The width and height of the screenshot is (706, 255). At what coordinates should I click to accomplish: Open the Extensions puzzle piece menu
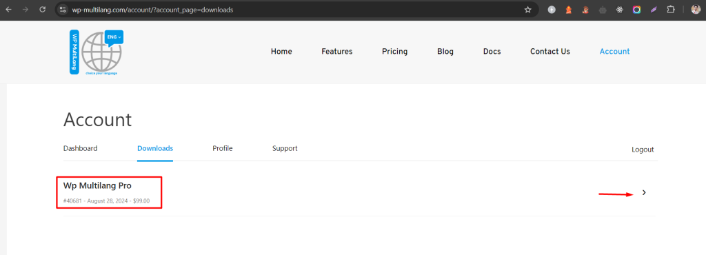[x=670, y=10]
